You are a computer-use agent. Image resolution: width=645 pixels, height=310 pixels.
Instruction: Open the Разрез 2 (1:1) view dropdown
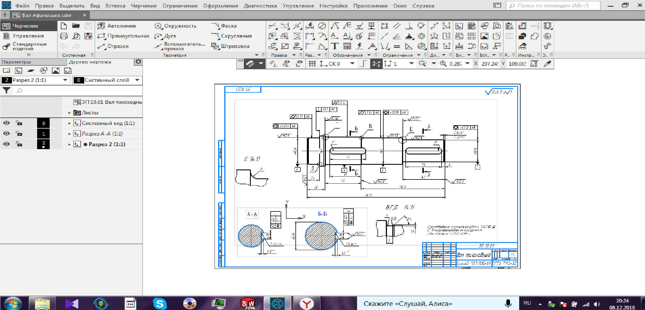(x=65, y=80)
